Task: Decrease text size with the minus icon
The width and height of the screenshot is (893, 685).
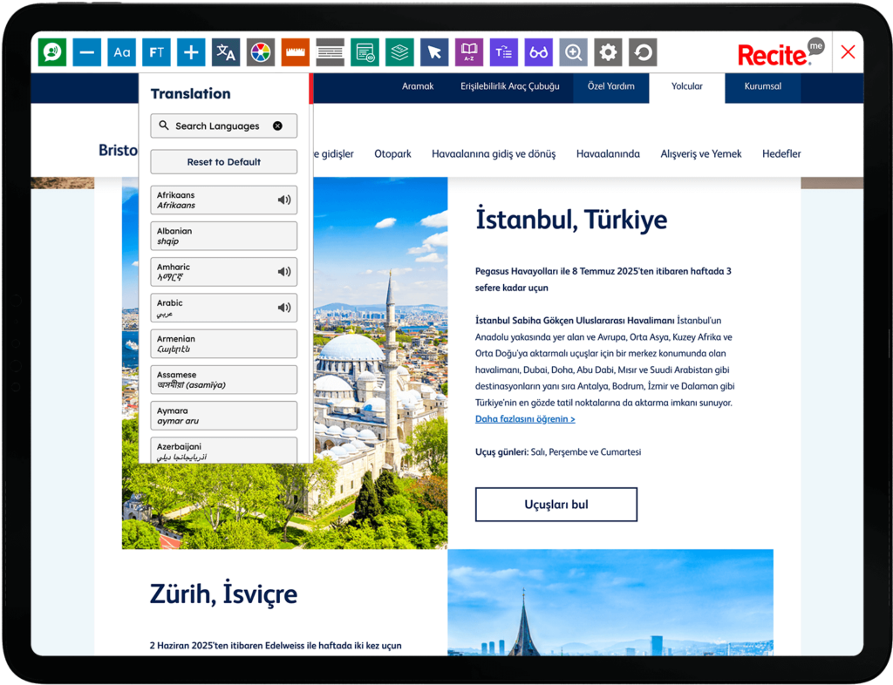Action: pyautogui.click(x=86, y=51)
